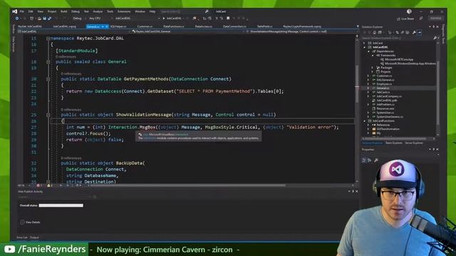Click the Solution Explorer preview selected items icon
This screenshot has width=456, height=256.
point(420,33)
